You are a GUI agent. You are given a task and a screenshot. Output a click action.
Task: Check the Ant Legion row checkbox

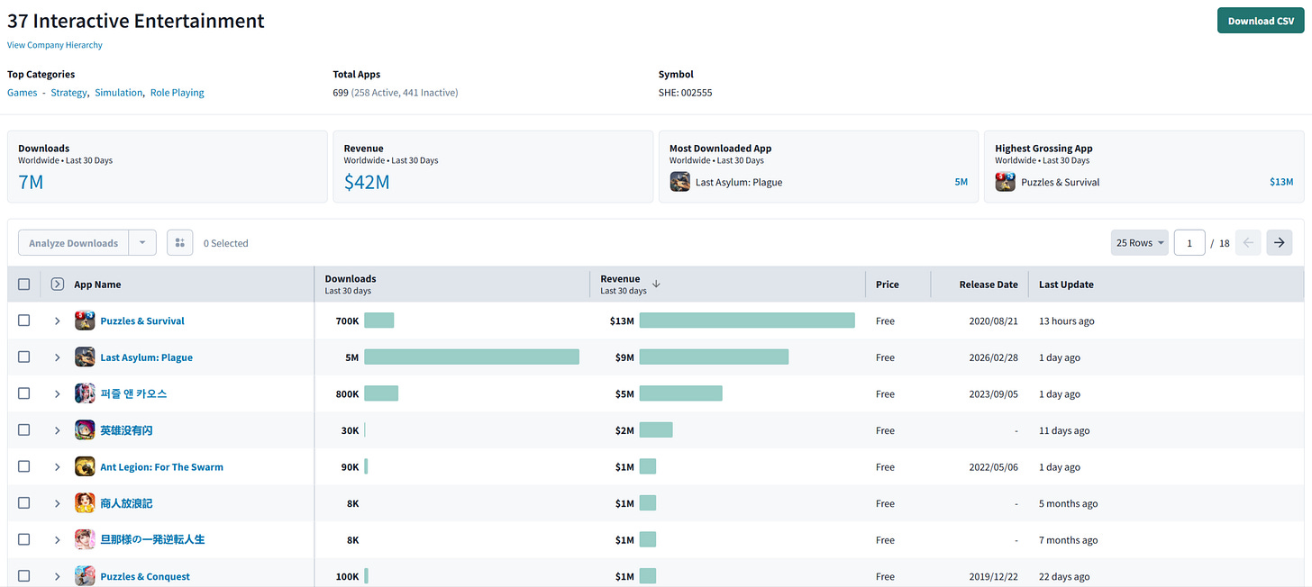point(24,466)
